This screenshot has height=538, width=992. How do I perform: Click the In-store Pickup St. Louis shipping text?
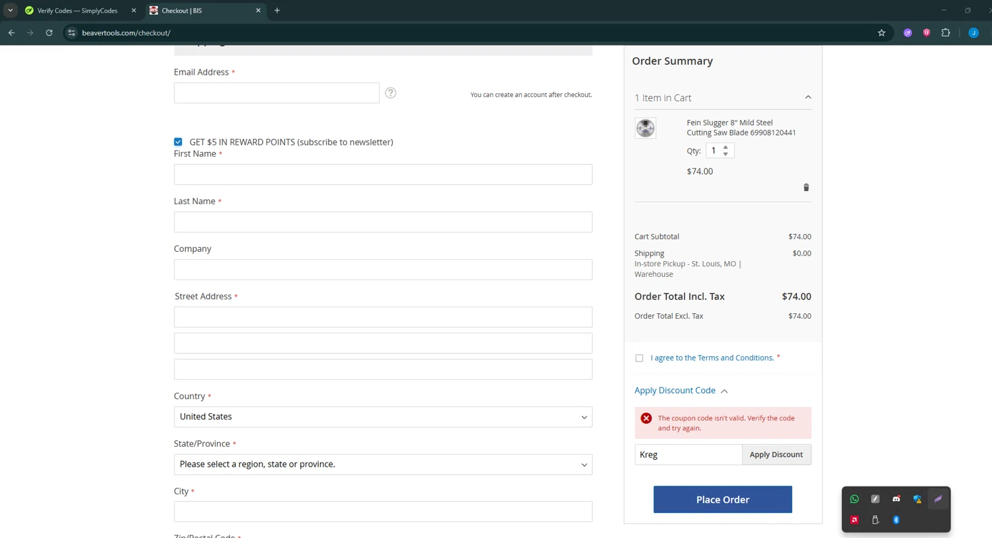pyautogui.click(x=688, y=269)
